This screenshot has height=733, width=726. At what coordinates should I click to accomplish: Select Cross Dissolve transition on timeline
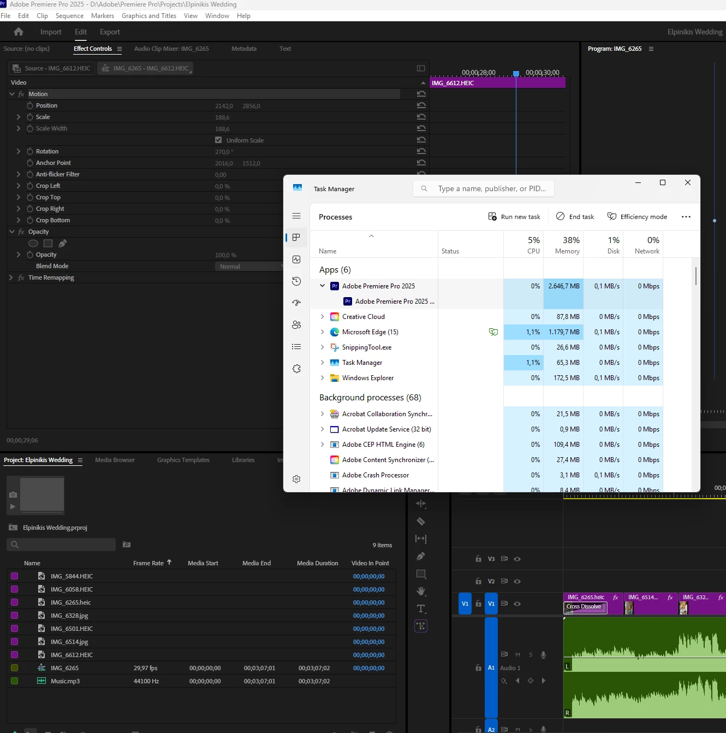tap(585, 607)
